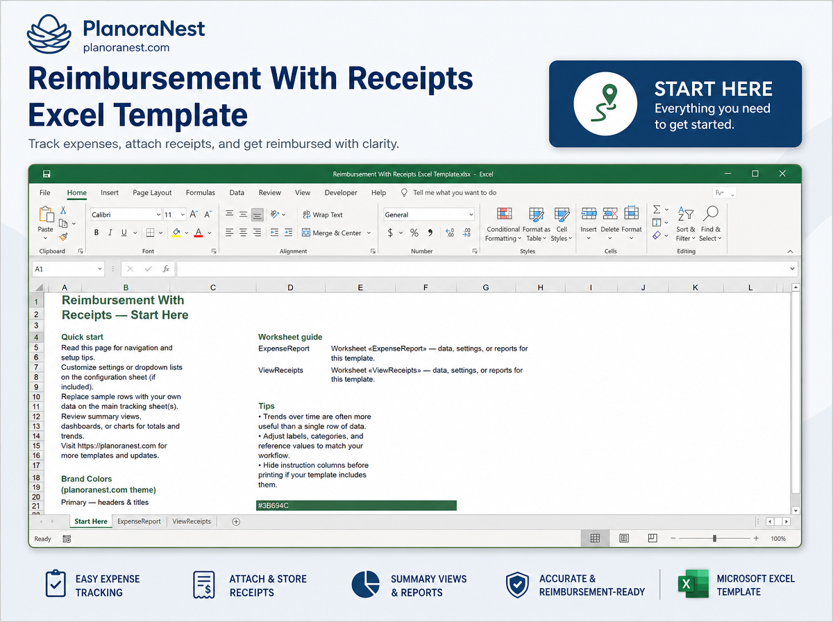Apply Comma Style icon
The image size is (833, 622).
pyautogui.click(x=430, y=233)
